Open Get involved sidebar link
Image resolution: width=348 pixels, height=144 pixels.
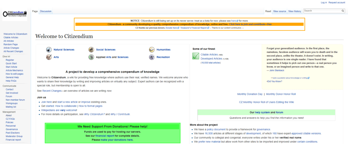[x=12, y=93]
